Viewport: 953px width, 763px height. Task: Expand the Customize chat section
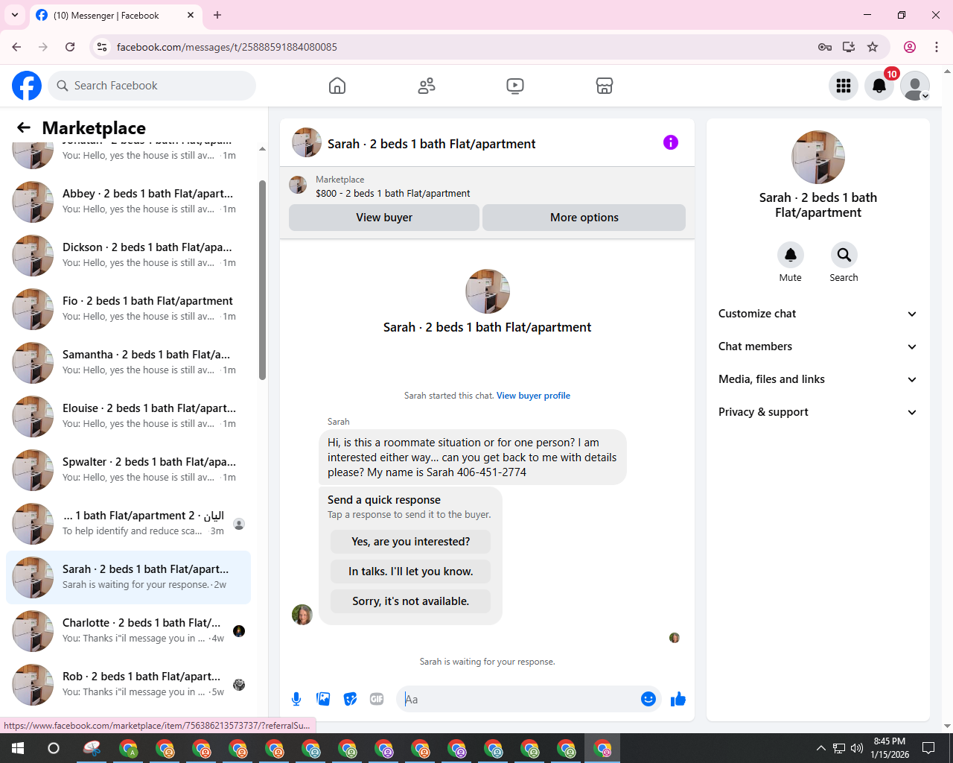click(x=818, y=314)
